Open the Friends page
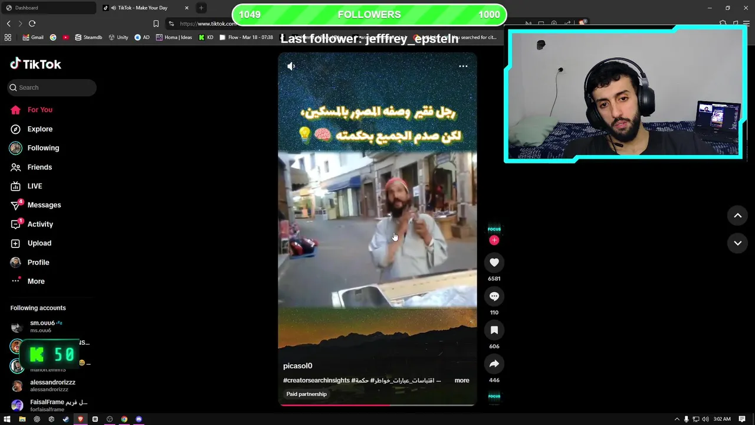Viewport: 755px width, 425px height. coord(31,167)
